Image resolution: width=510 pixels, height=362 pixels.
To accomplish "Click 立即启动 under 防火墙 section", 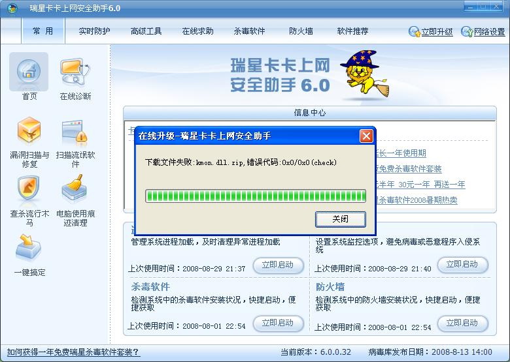I will (x=462, y=323).
